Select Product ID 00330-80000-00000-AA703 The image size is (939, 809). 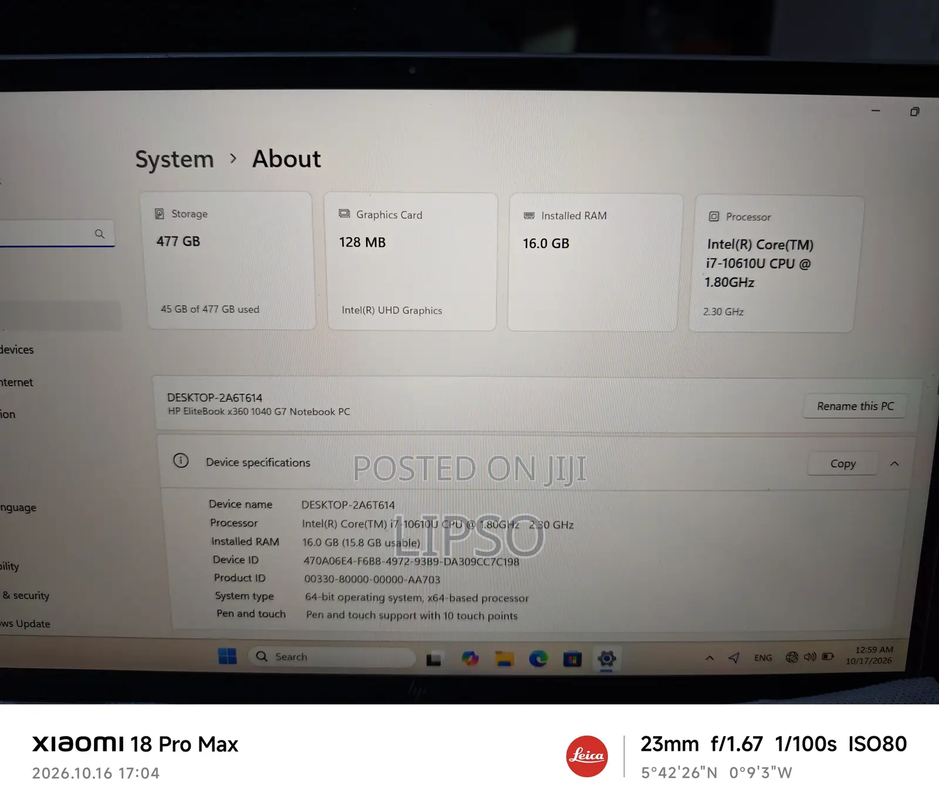coord(372,579)
